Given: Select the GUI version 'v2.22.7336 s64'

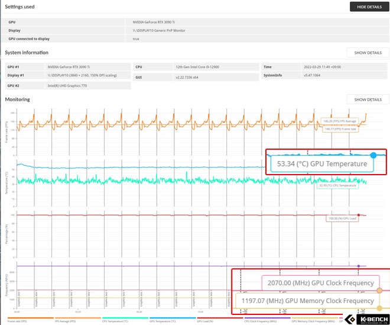Looking at the screenshot, I should coord(187,78).
